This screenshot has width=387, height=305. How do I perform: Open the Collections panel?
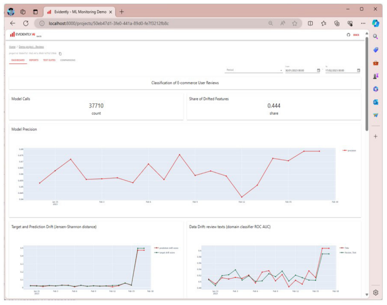click(337, 23)
